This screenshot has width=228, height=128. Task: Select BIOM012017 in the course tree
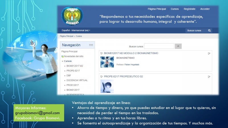click(73, 90)
